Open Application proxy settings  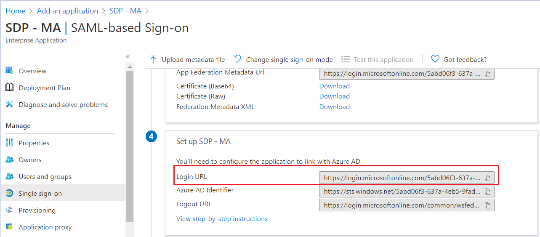[x=45, y=227]
